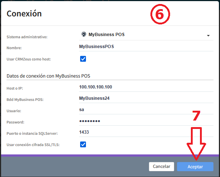Image resolution: width=220 pixels, height=177 pixels.
Task: Click the Nombre field containing MyBusinessPOS
Action: (x=146, y=47)
